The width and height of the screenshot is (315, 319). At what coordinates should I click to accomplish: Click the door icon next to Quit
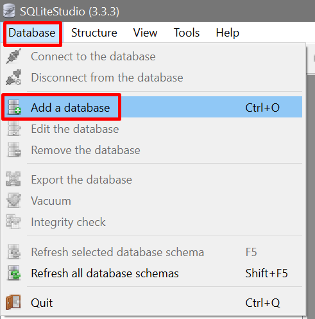click(13, 302)
